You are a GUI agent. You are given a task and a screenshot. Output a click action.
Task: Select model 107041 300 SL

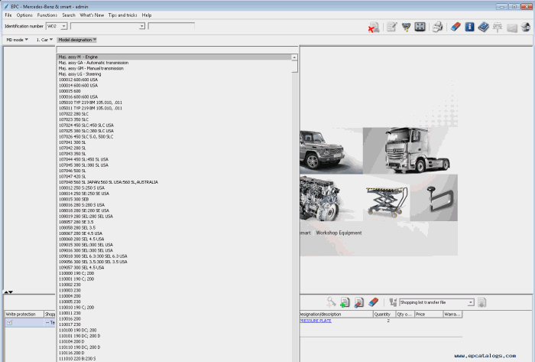174,142
